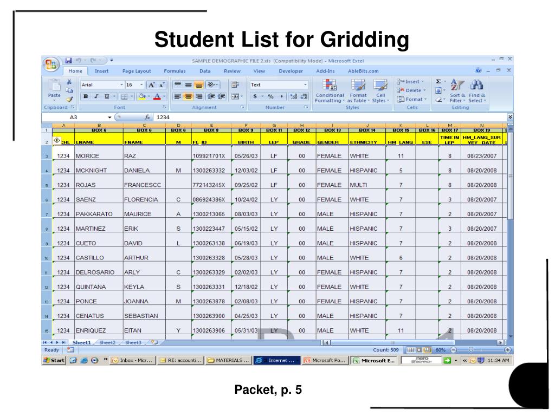The image size is (555, 416).
Task: Select the Format Painter brush icon
Action: [69, 100]
